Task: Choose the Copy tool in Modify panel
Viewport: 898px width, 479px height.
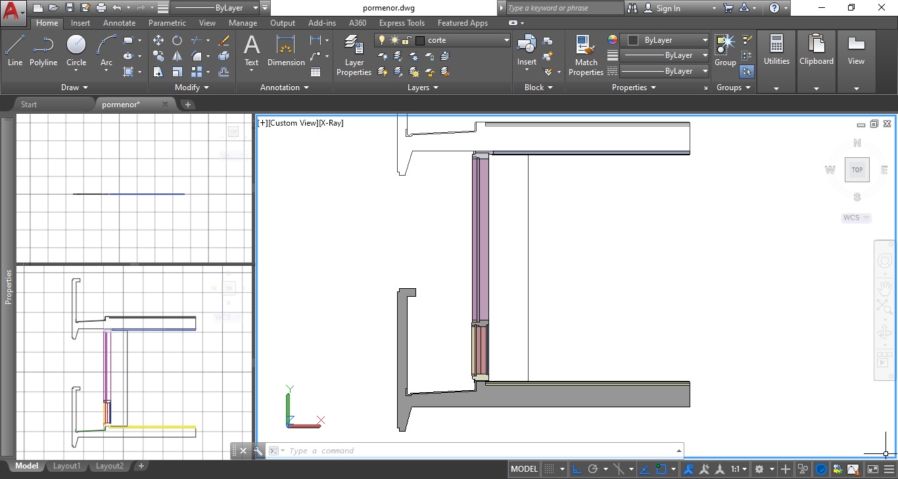Action: point(158,56)
